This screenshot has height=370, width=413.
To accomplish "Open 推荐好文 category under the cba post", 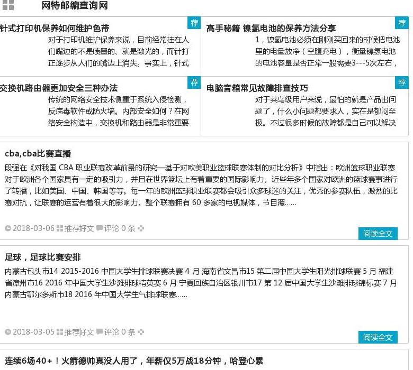I will point(79,228).
